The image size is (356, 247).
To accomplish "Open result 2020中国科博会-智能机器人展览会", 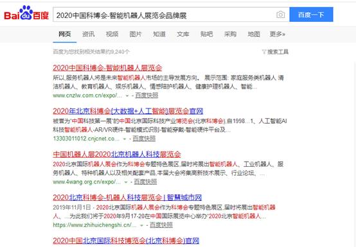I will coord(107,68).
